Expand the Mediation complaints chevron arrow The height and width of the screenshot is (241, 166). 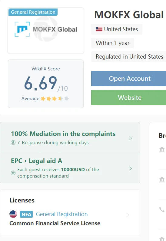(131, 138)
